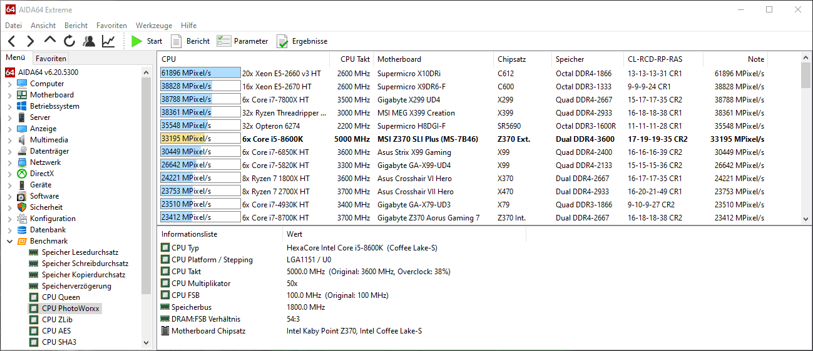Select the Multimedia speaker icon
813x351 pixels.
click(x=23, y=140)
